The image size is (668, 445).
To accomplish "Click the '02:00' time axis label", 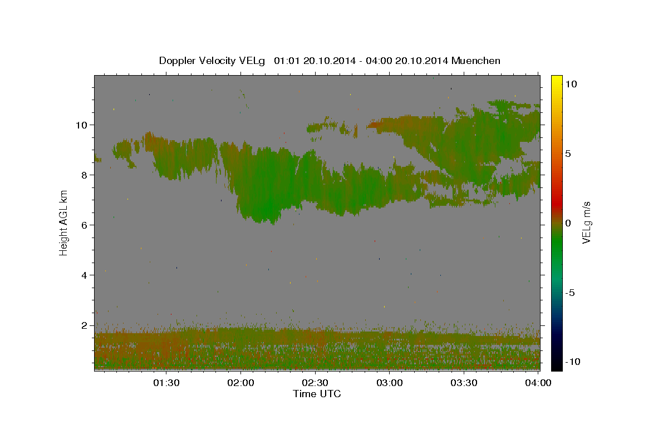I will (240, 383).
